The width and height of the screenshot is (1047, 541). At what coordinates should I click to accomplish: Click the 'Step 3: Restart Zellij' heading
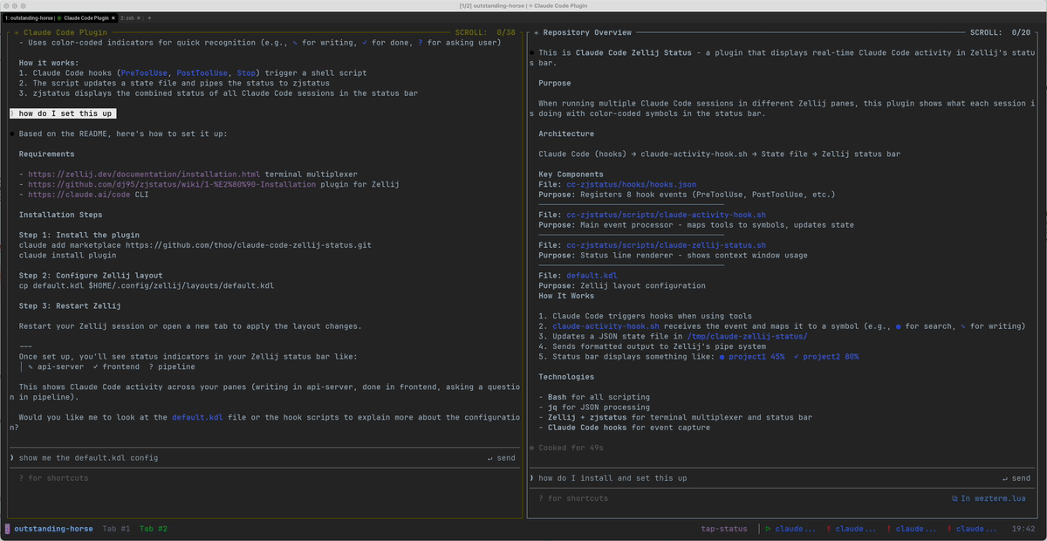click(x=70, y=306)
